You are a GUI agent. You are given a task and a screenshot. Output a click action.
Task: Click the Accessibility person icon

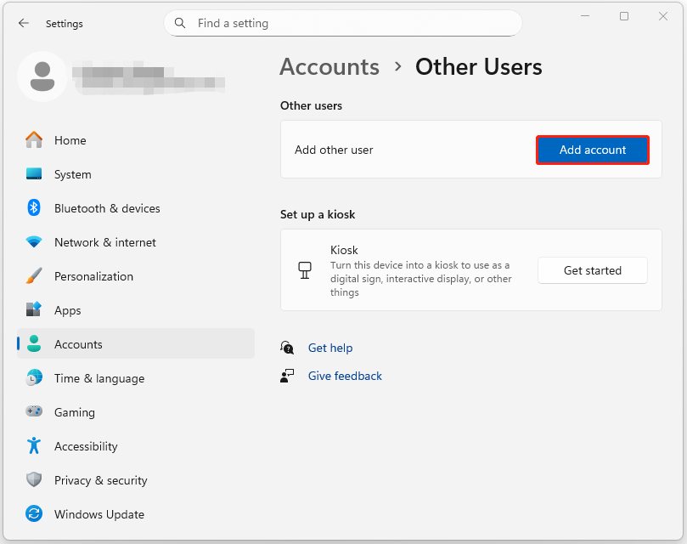[x=34, y=446]
